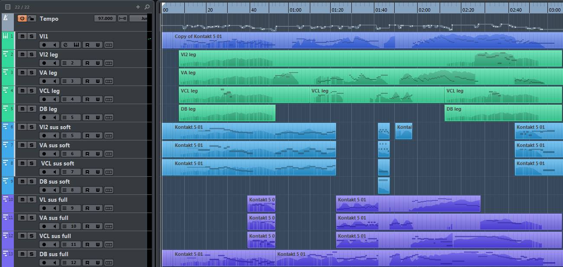The width and height of the screenshot is (563, 267).
Task: Open Edit Instrument on the VI1 track
Action: click(x=65, y=45)
